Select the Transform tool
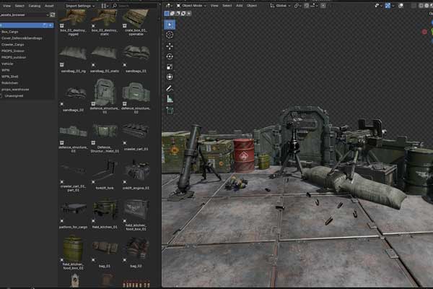The height and width of the screenshot is (289, 433). pyautogui.click(x=170, y=77)
